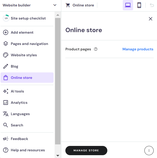Click the Product pages help question icon
Viewport: 157px width, 158px height.
tap(95, 49)
